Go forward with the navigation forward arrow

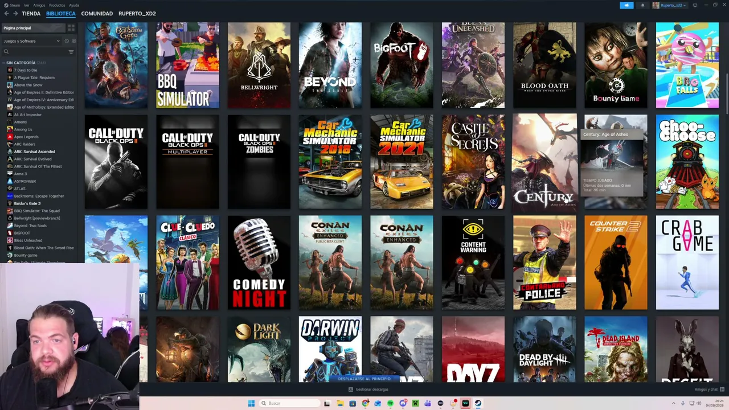coord(15,13)
